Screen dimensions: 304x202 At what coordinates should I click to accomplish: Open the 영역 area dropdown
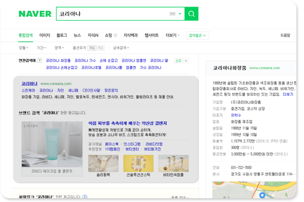59,48
